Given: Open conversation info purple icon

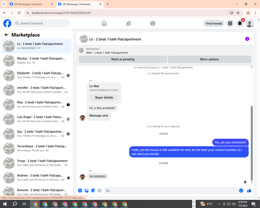Looking at the screenshot, I should 247,39.
